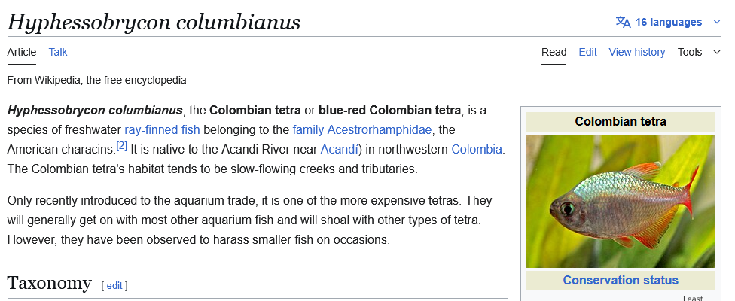Screen dimensions: 735x301
Task: Open the Read view tab
Action: [554, 52]
